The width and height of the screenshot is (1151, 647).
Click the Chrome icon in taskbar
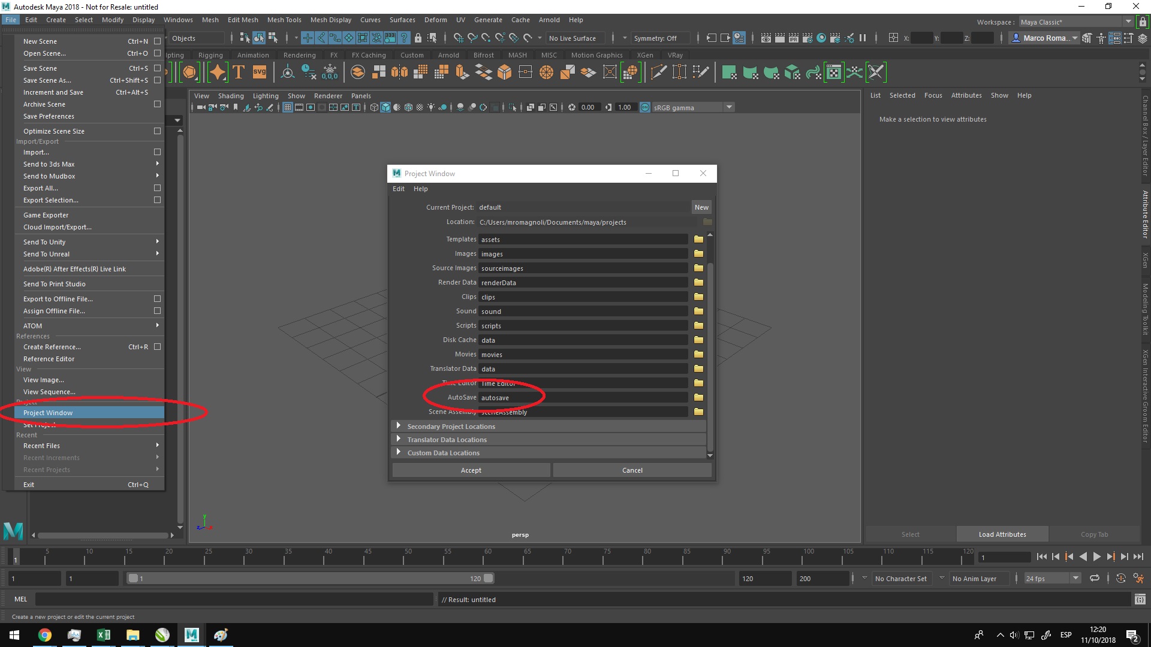point(45,635)
